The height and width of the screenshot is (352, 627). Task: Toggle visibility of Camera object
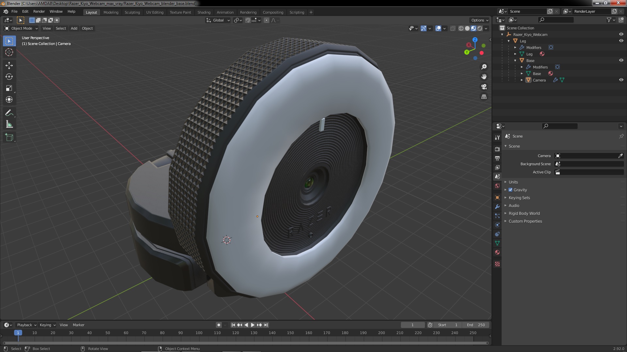621,80
